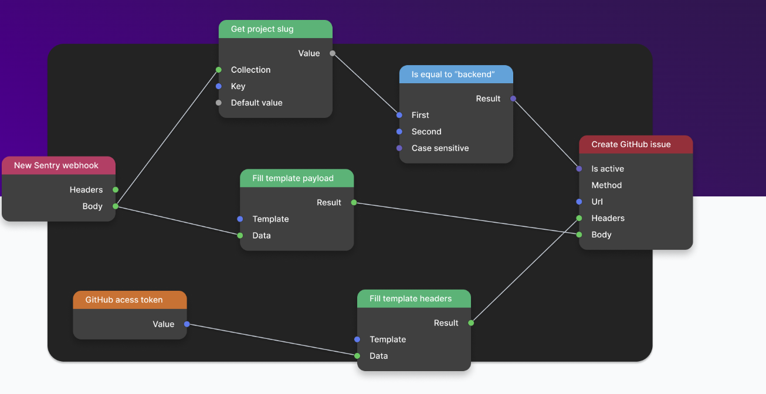Select Headers output port on New Sentry webhook
This screenshot has width=766, height=394.
click(x=116, y=190)
